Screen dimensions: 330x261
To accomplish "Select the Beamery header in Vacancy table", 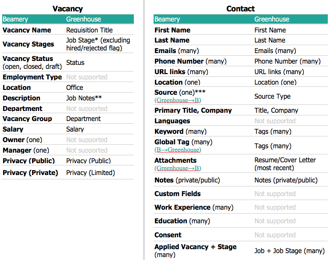I will [x=15, y=19].
